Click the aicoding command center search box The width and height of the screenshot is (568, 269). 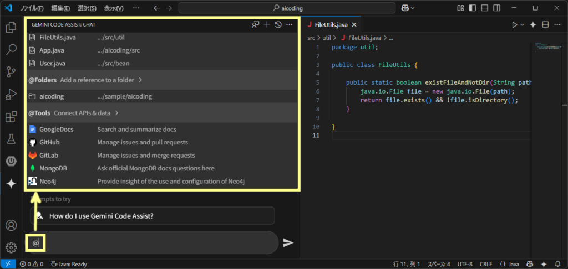pos(287,8)
